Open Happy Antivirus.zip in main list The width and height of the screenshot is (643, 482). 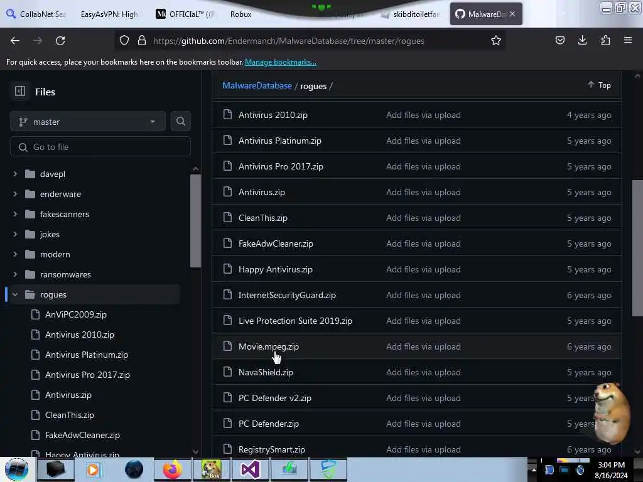coord(276,269)
